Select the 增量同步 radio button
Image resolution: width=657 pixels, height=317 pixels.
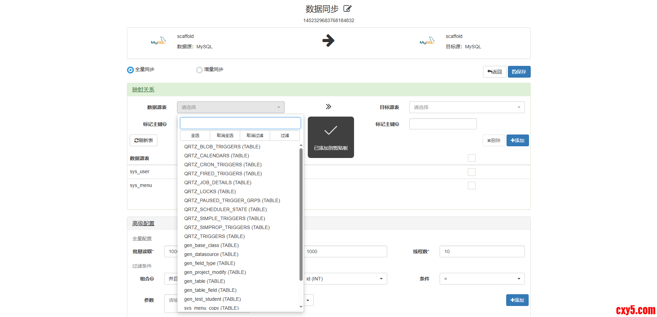(x=199, y=70)
